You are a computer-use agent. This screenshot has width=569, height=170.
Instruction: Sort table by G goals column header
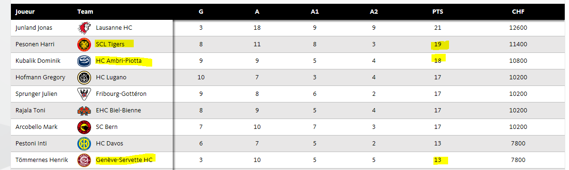click(x=201, y=11)
